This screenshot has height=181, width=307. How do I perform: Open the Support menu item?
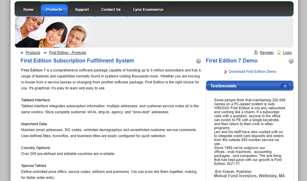coord(82,9)
